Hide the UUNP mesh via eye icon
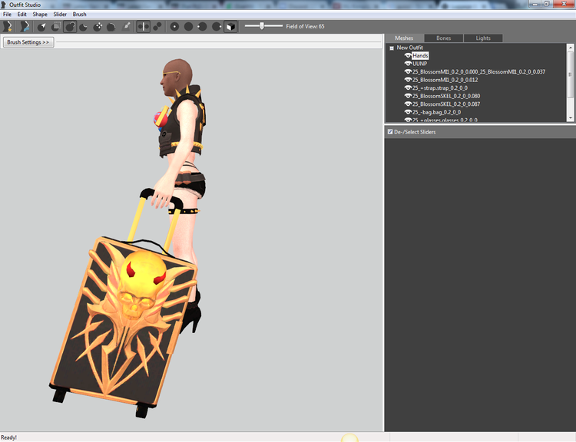The image size is (576, 442). tap(408, 64)
